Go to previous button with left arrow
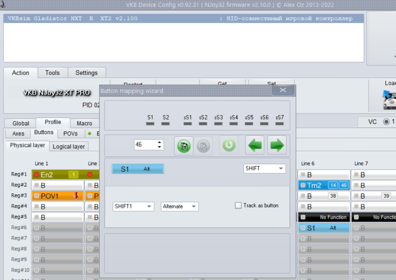 point(255,145)
